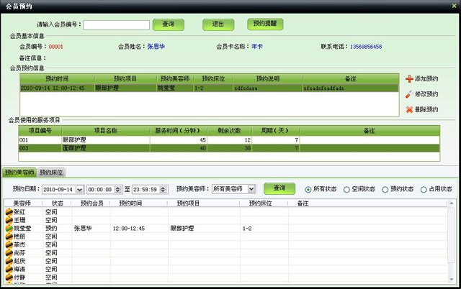Select beautician 王珊 row icon
Image resolution: width=461 pixels, height=289 pixels.
point(9,220)
